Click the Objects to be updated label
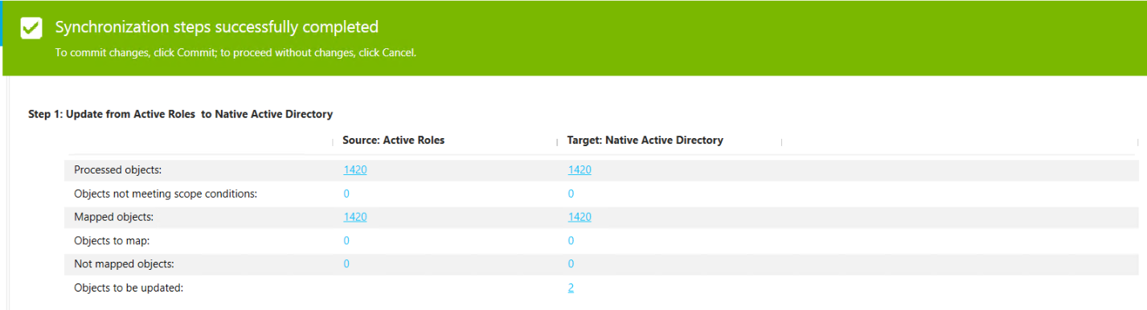1147x310 pixels. pos(129,288)
